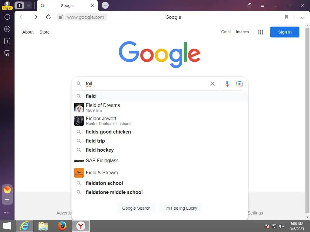The height and width of the screenshot is (232, 310).
Task: Click the Sign in button
Action: [x=285, y=32]
